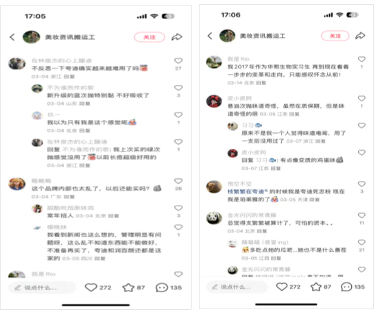Tap the 说点什么 comment field in left screenshot

tap(42, 287)
